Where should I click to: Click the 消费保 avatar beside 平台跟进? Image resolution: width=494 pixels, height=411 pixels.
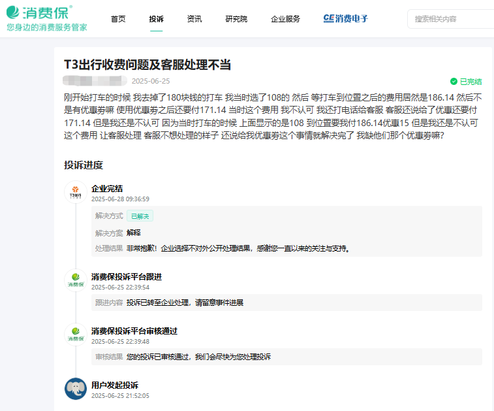pyautogui.click(x=76, y=280)
